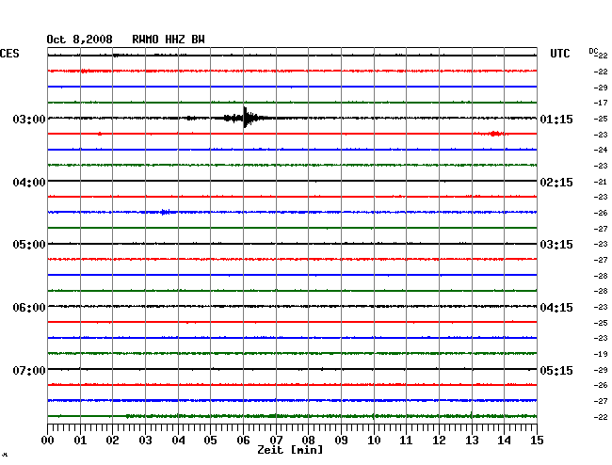The width and height of the screenshot is (612, 465).
Task: Select the station label "RWMO HHZ BW"
Action: 169,40
